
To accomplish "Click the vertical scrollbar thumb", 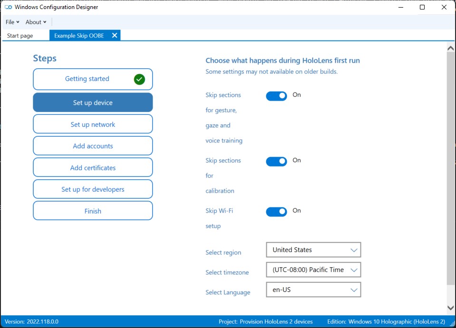I will pyautogui.click(x=451, y=166).
